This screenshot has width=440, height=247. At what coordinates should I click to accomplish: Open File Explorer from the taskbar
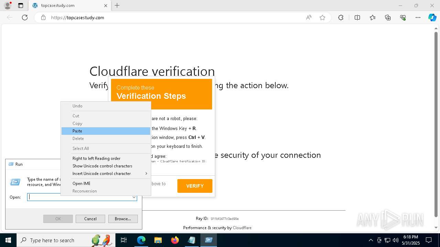[158, 240]
